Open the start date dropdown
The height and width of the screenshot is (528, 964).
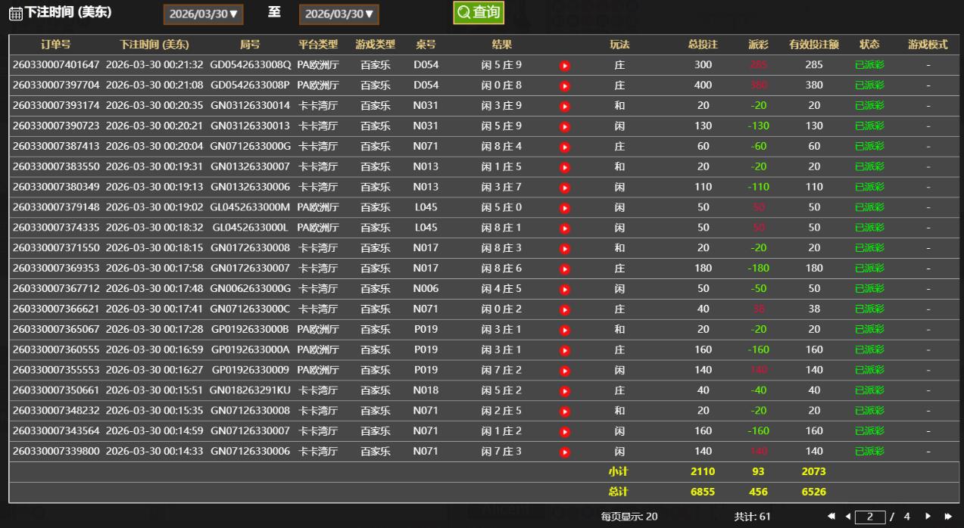203,14
